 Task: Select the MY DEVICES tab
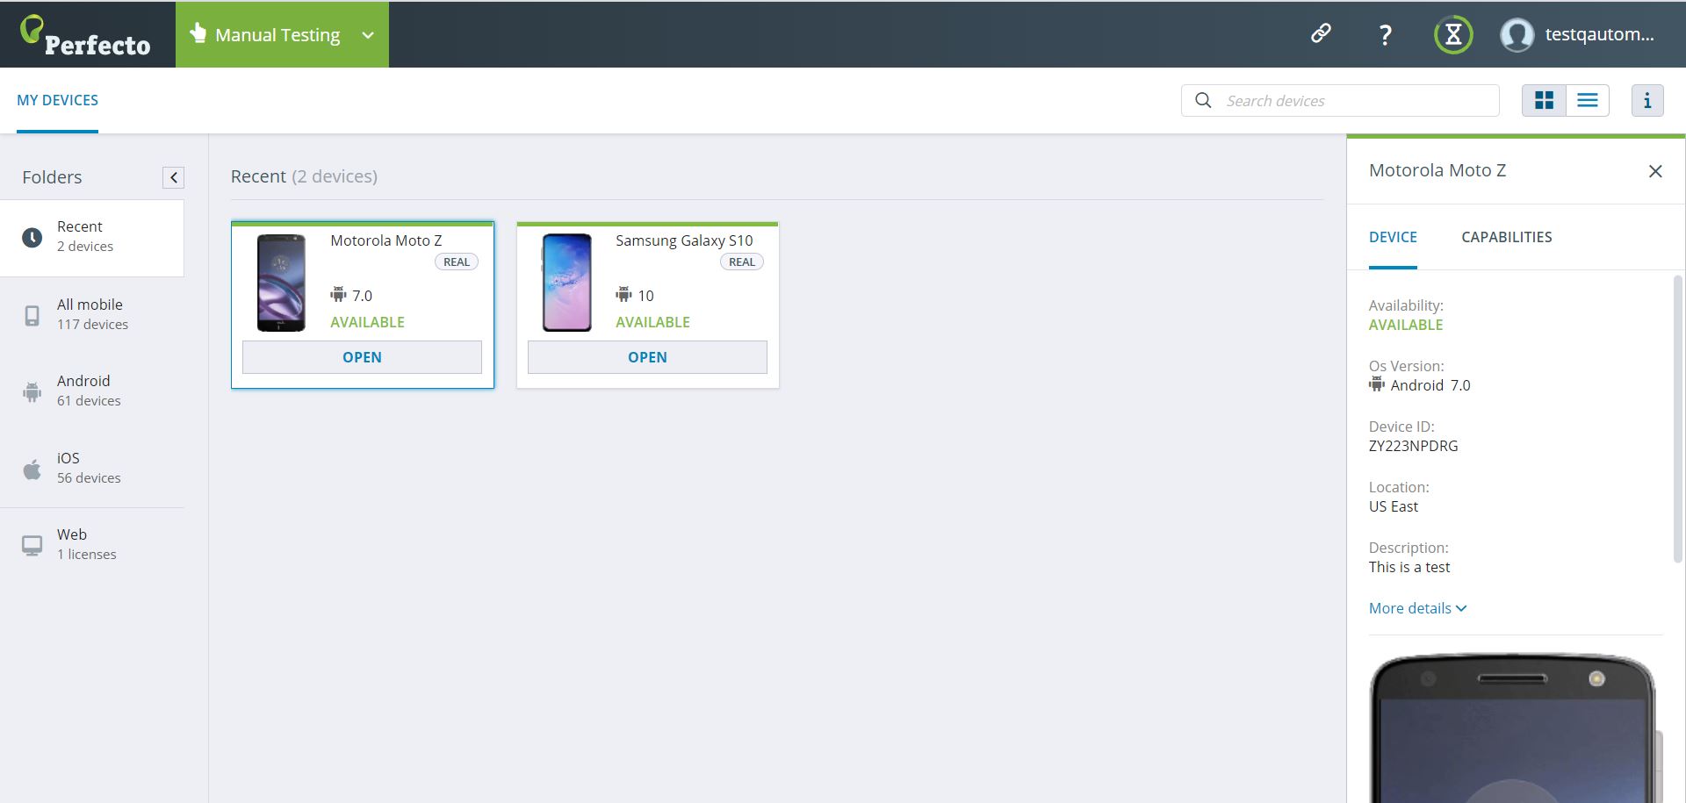[x=57, y=100]
